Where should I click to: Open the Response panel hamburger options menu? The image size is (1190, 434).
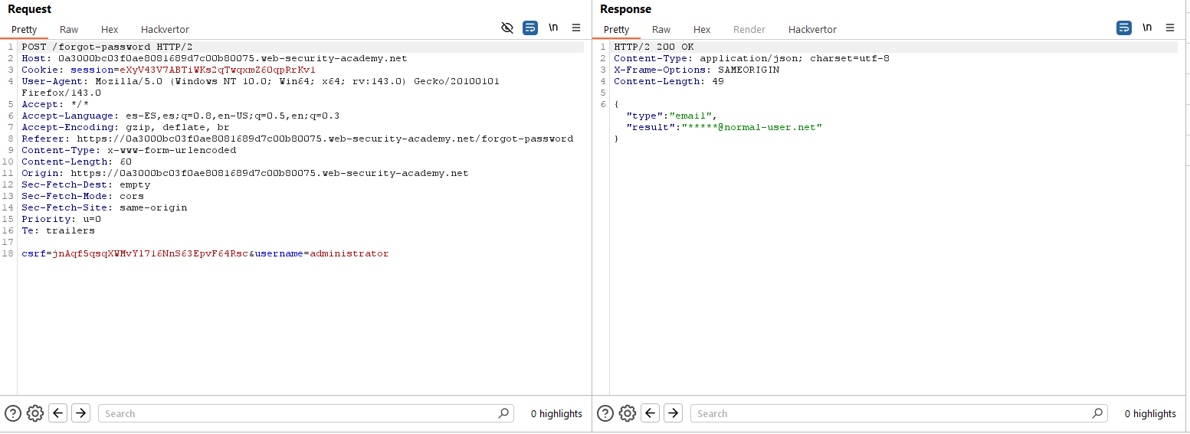pyautogui.click(x=1170, y=28)
